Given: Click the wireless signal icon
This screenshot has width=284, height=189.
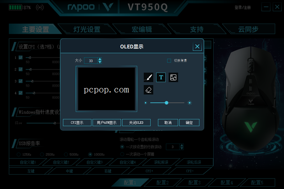Looking at the screenshot, I should (40, 7).
